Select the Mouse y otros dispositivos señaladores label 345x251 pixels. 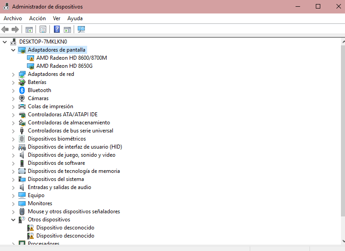click(x=74, y=211)
